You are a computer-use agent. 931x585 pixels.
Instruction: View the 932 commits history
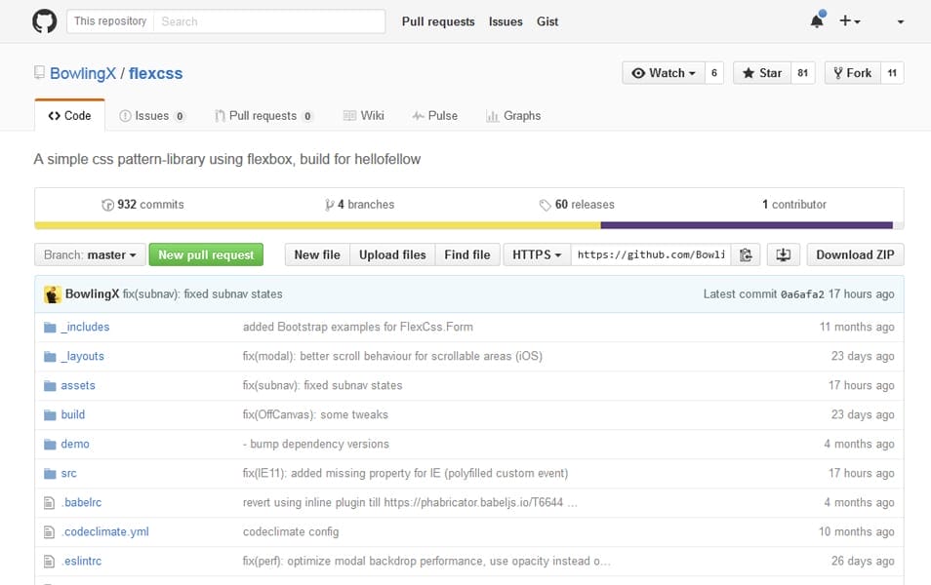point(143,205)
